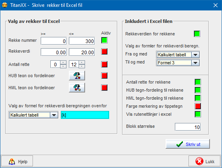222x168 pixels.
Task: Click the cyan [k] formula field
Action: [85, 115]
